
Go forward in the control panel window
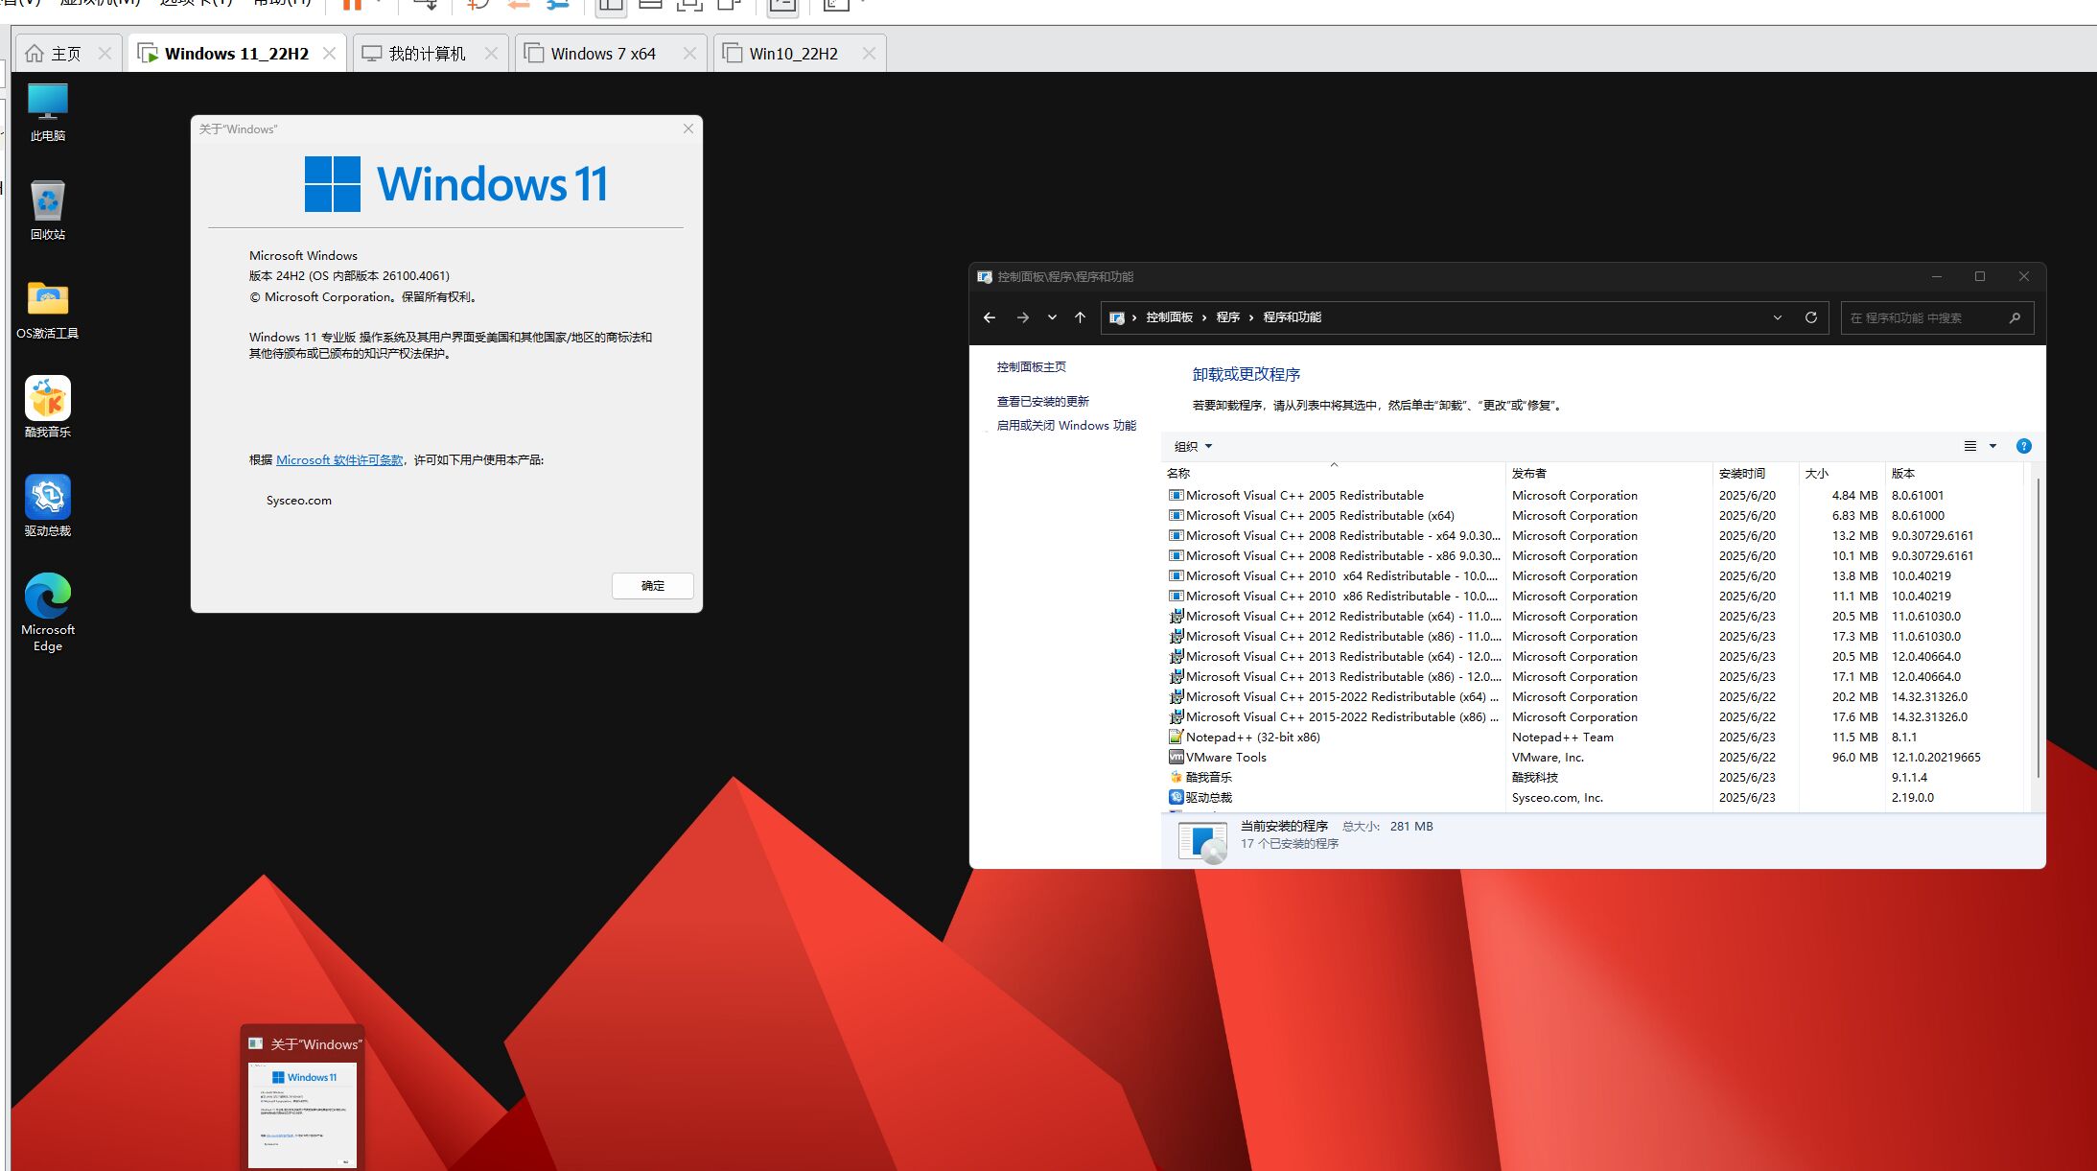coord(1023,317)
